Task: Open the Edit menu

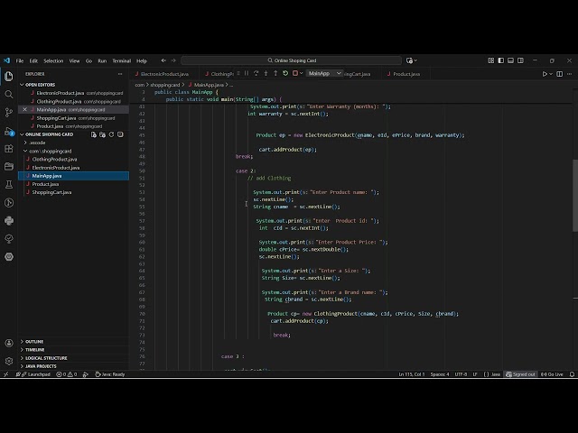Action: (33, 60)
